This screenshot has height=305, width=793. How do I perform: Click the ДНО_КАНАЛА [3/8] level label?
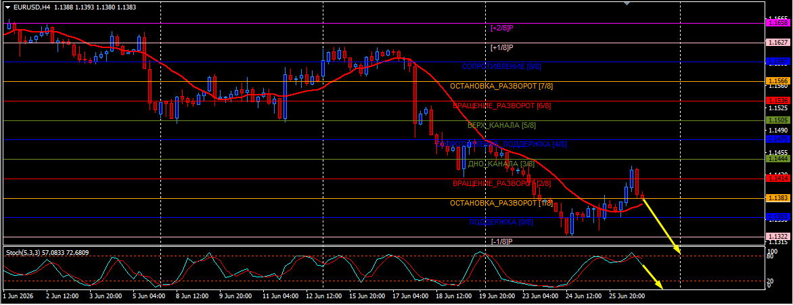pyautogui.click(x=501, y=164)
